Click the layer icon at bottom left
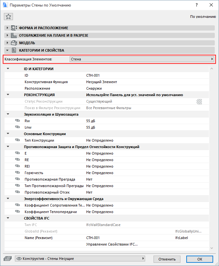This screenshot has height=266, width=219. coord(7,259)
